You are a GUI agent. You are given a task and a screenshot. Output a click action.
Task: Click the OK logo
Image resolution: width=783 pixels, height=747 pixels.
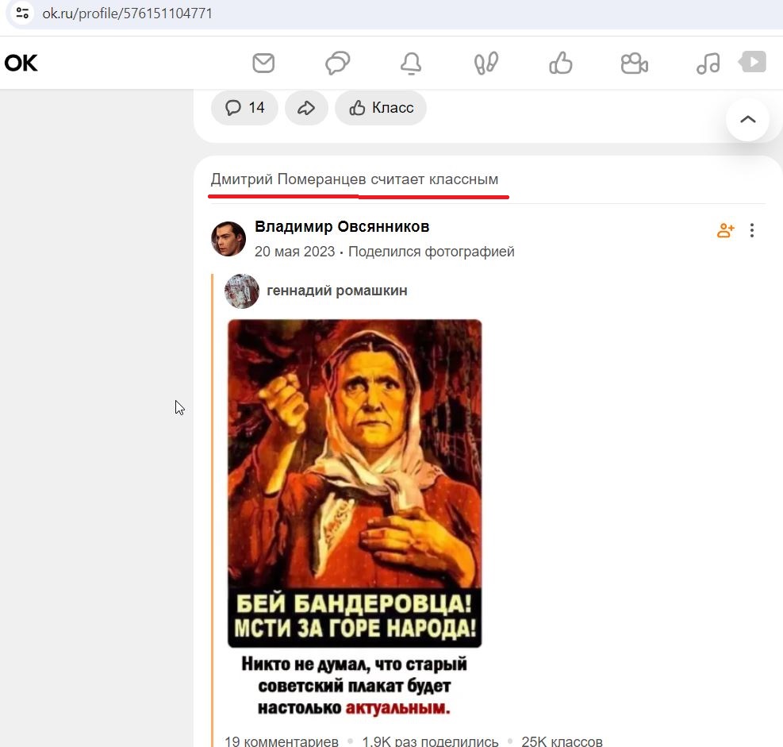[21, 63]
